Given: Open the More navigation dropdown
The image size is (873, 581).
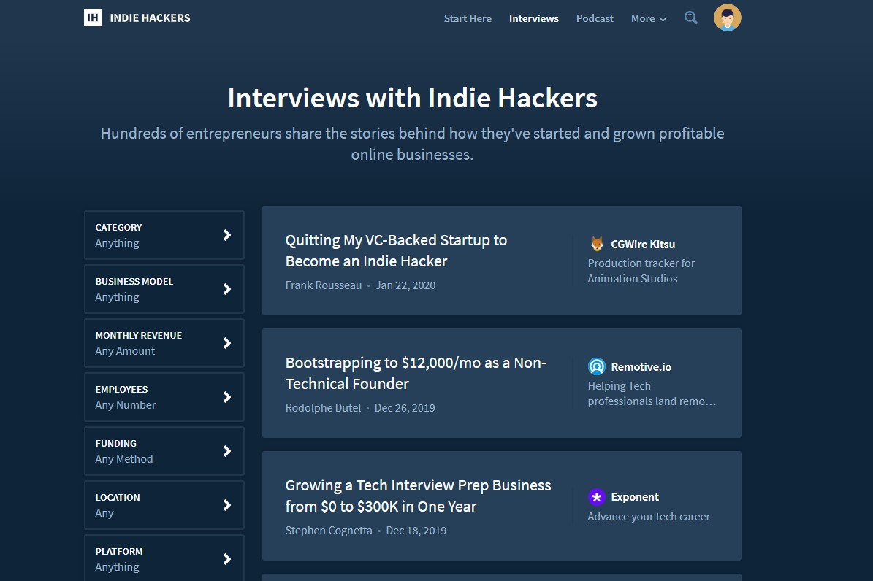Looking at the screenshot, I should [x=648, y=18].
